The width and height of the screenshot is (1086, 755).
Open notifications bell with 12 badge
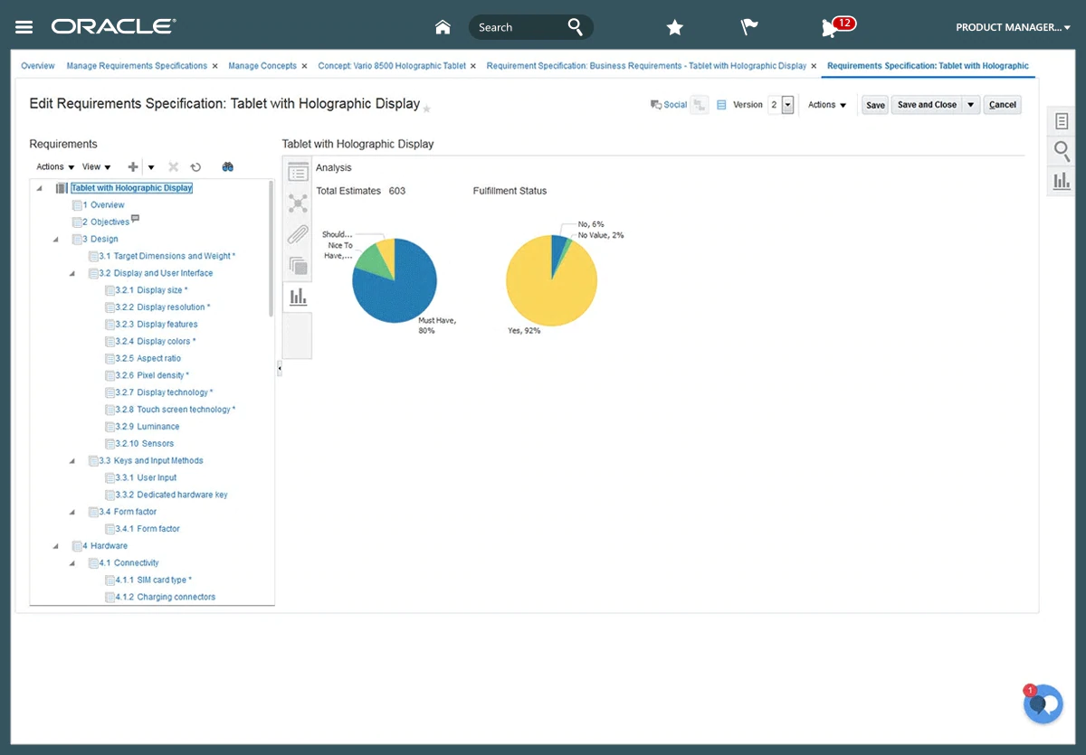(x=830, y=28)
